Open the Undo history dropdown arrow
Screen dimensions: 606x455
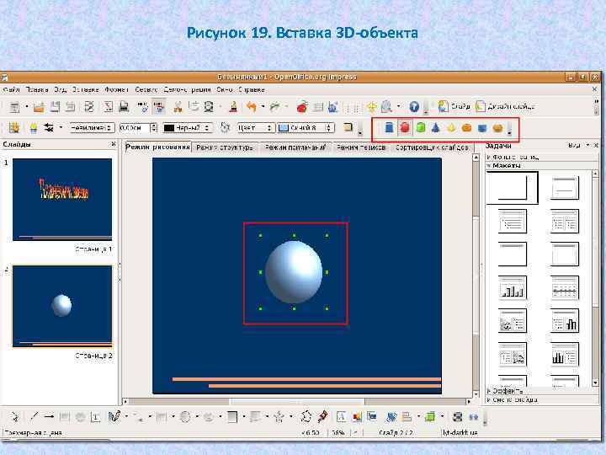coord(263,106)
